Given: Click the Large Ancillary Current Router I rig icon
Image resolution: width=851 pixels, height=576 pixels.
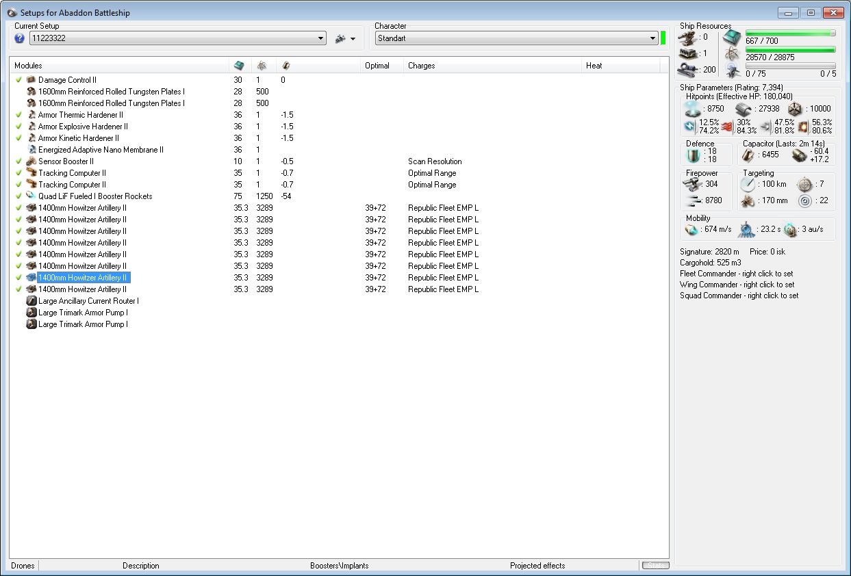Looking at the screenshot, I should click(x=31, y=301).
